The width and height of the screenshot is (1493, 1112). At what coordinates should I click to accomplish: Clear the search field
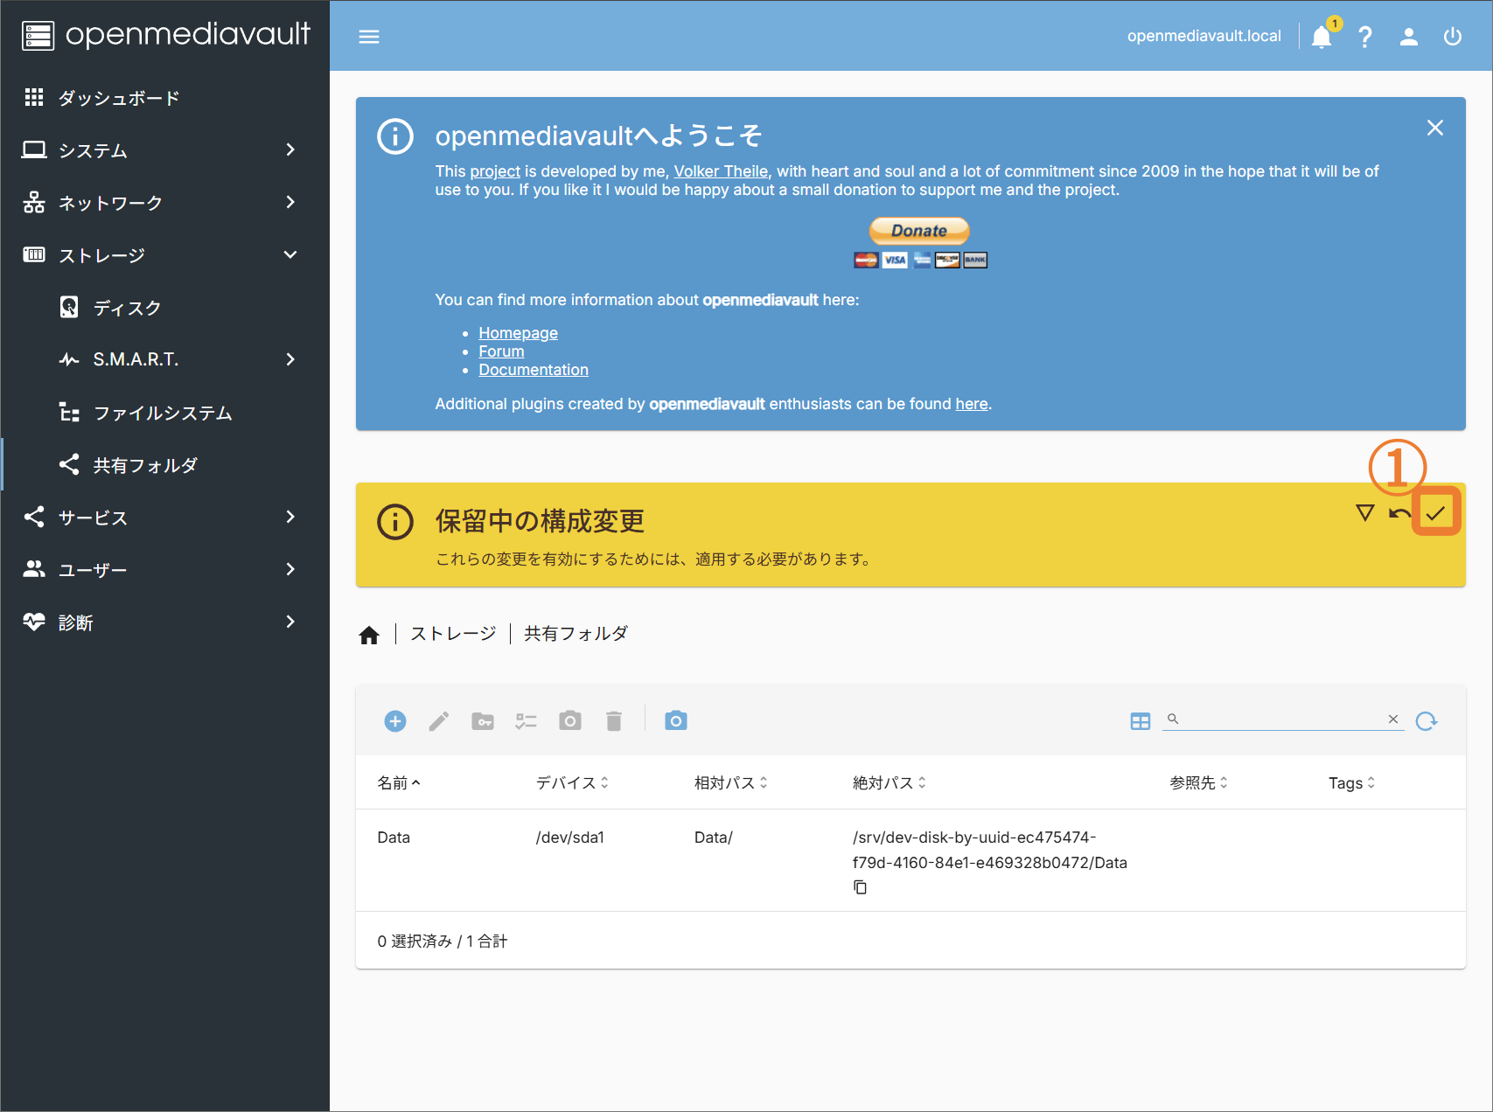pos(1393,719)
